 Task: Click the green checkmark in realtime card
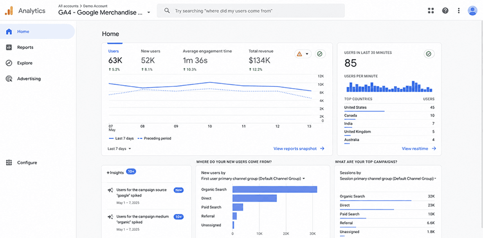click(429, 54)
